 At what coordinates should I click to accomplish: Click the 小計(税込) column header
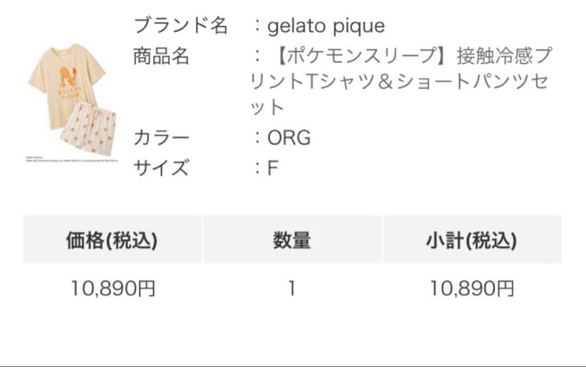pos(471,240)
